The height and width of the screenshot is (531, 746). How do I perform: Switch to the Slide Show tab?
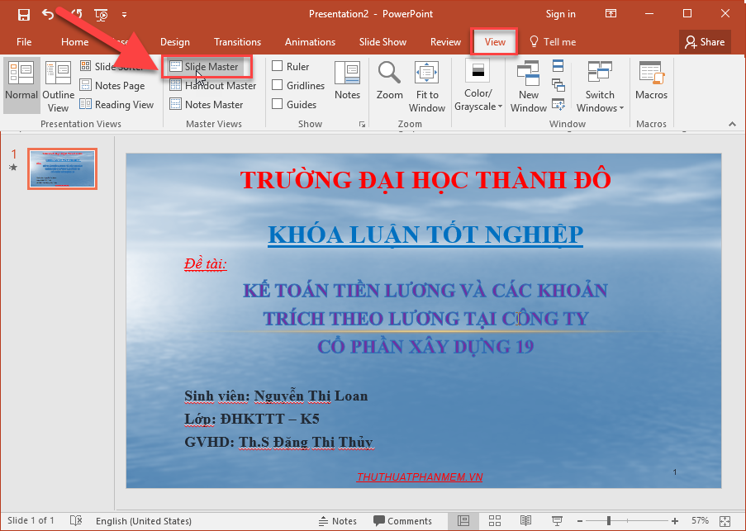pos(383,42)
